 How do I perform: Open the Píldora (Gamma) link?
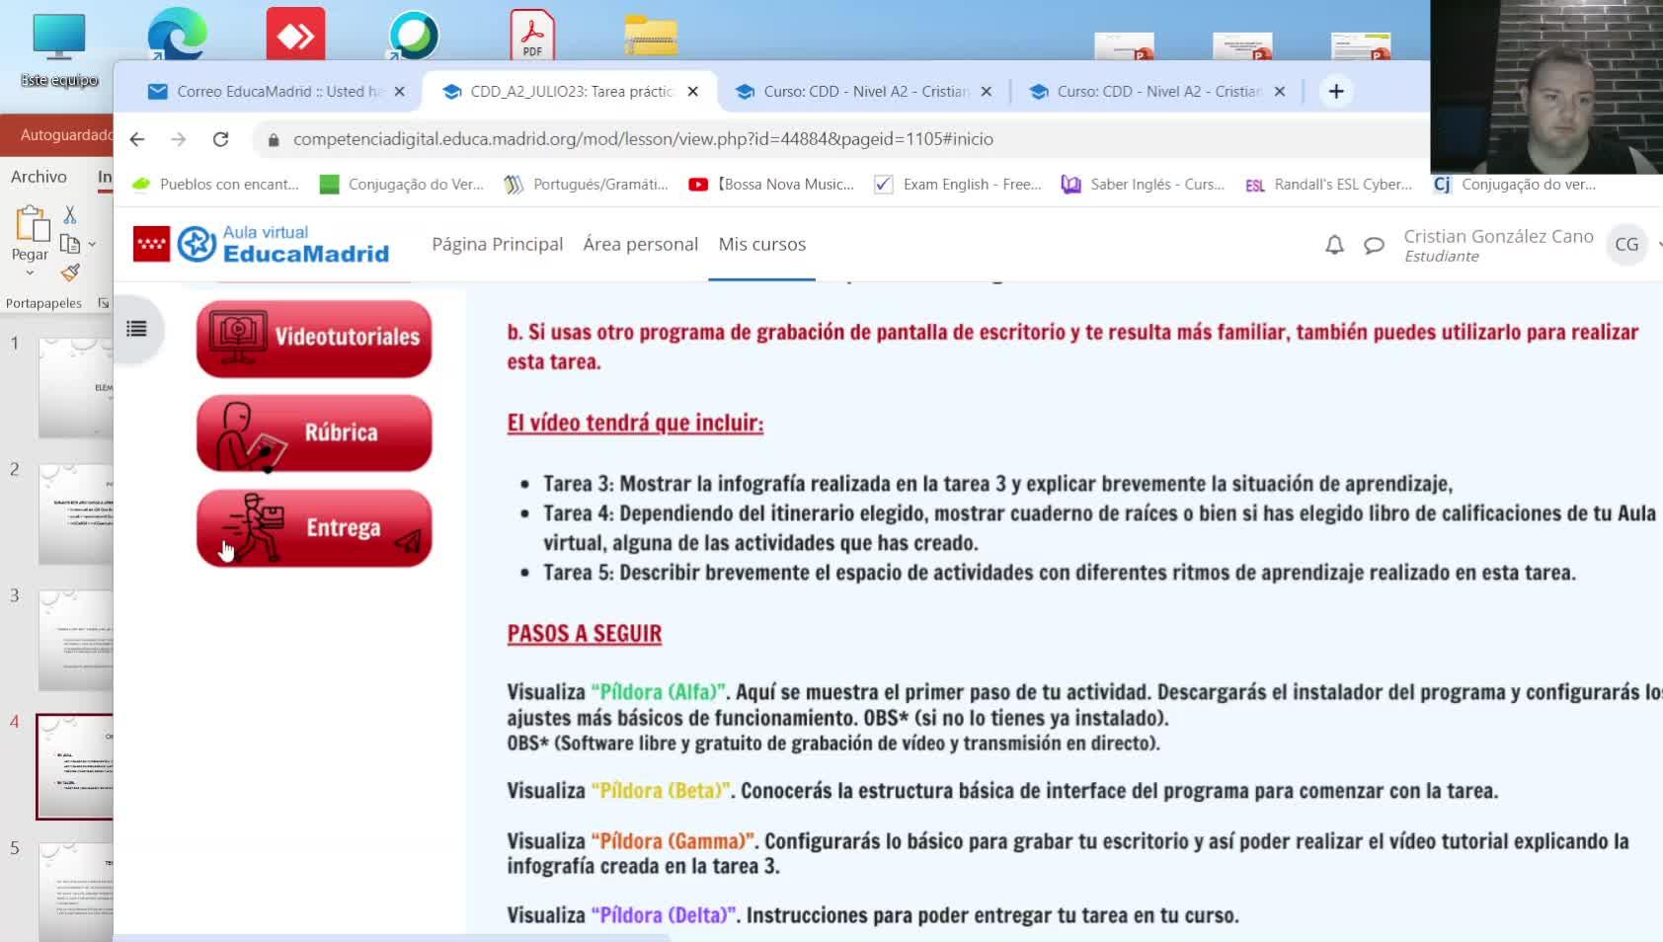(673, 841)
